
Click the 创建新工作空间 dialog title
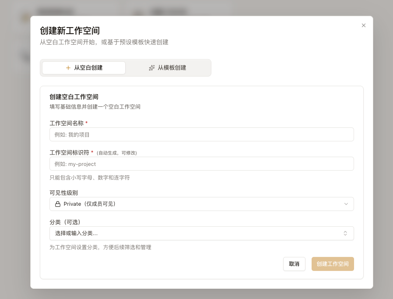[70, 31]
